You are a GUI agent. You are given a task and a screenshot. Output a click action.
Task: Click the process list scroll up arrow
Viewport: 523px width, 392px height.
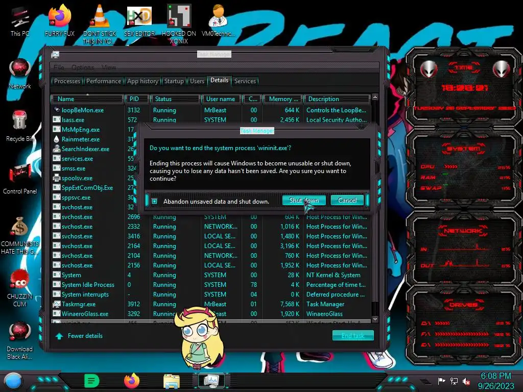[x=375, y=97]
